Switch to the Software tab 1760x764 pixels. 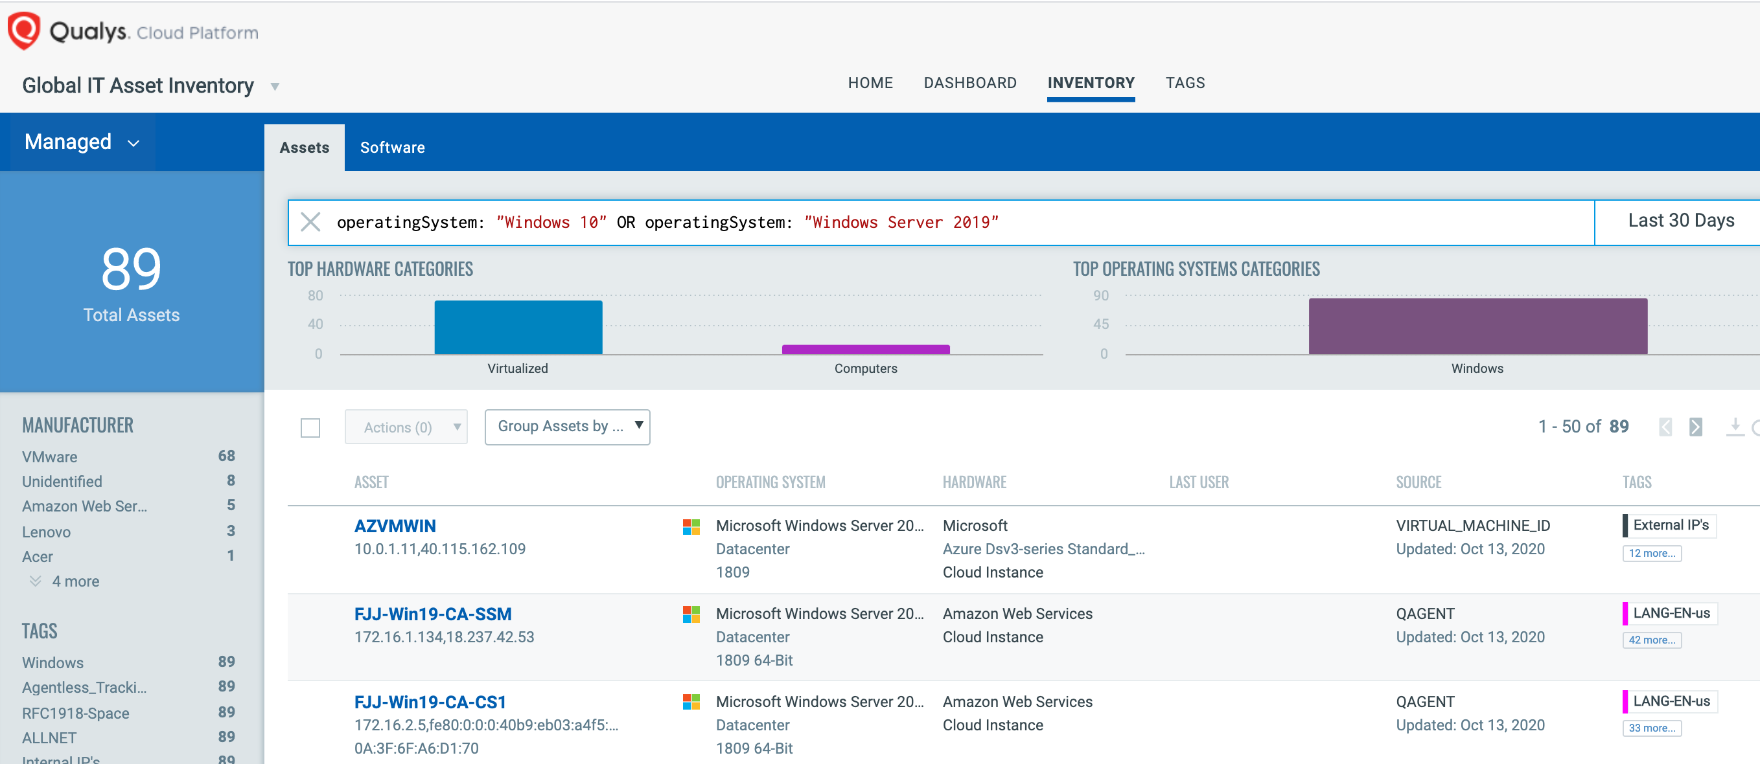click(392, 148)
